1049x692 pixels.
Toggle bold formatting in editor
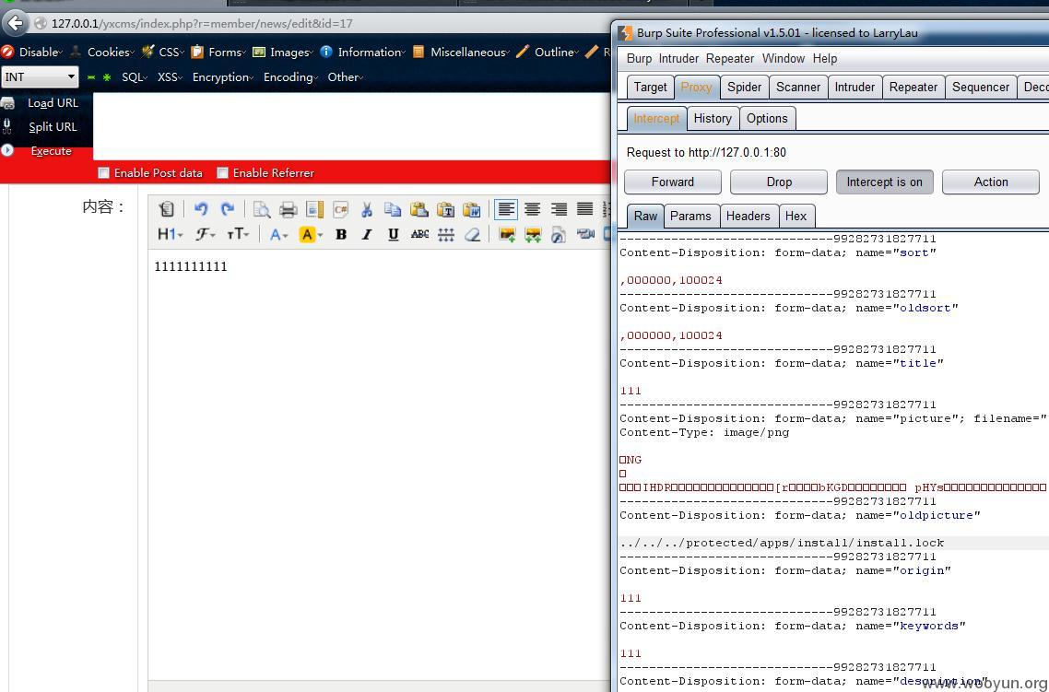[341, 234]
